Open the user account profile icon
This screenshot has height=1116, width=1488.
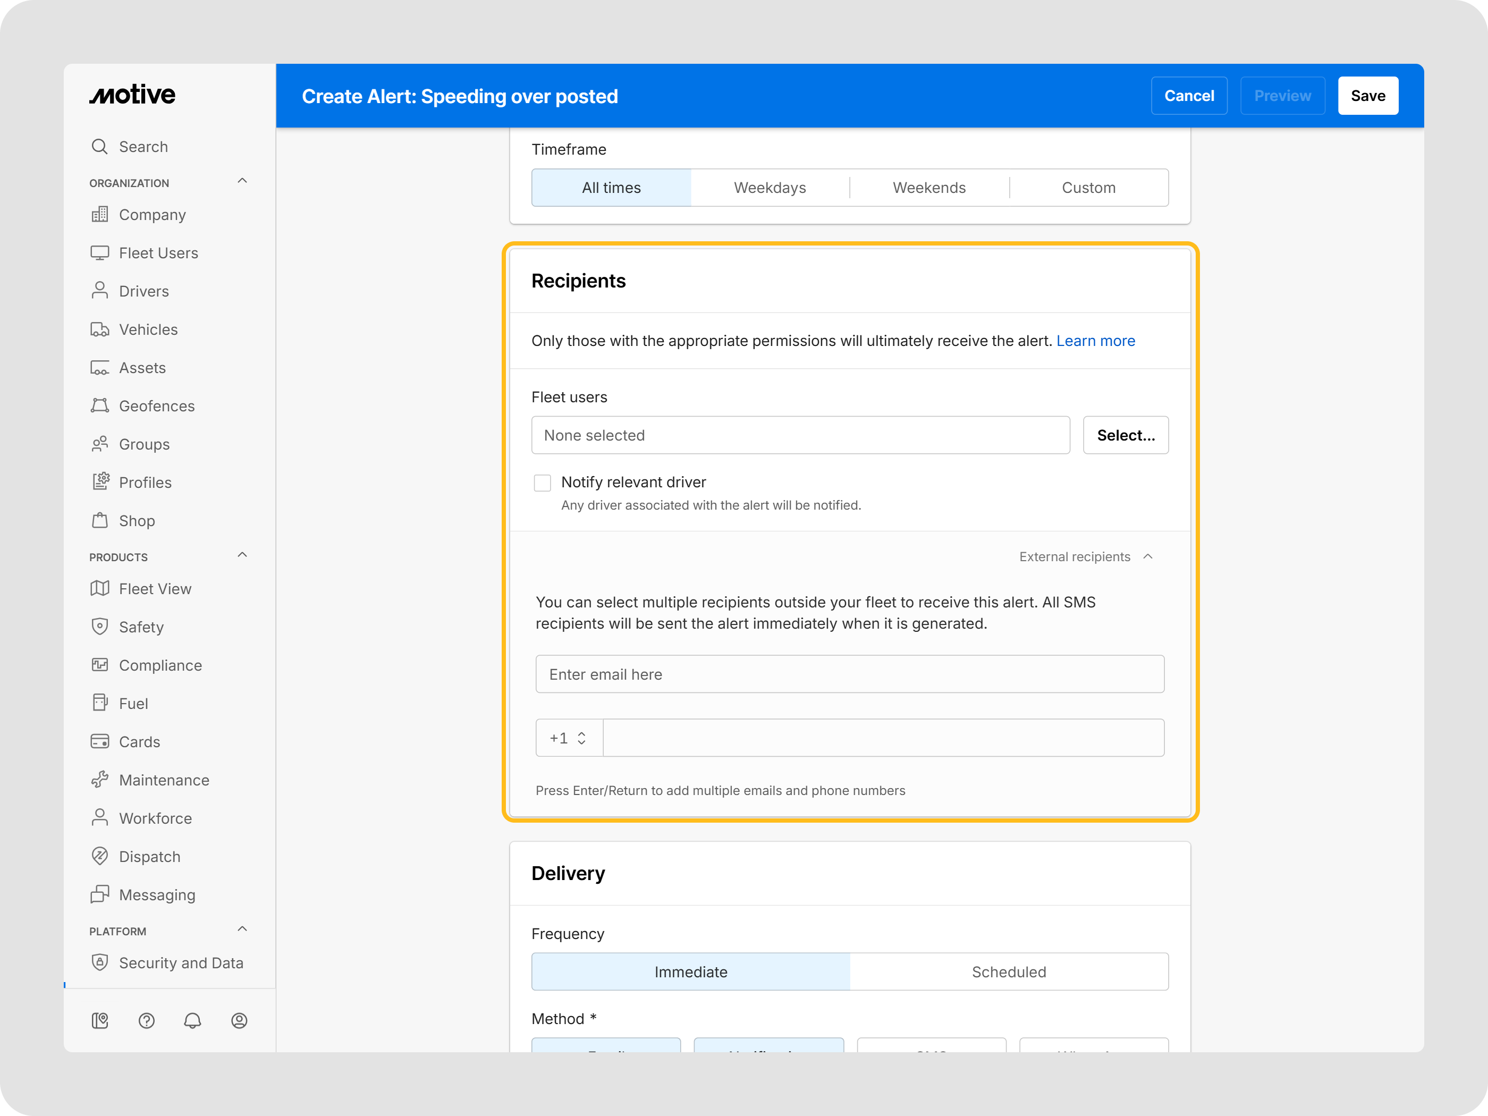coord(239,1020)
